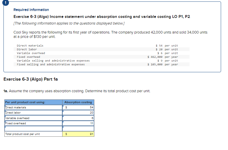Select the Direct labor label cell
The width and height of the screenshot is (228, 150).
(34, 113)
